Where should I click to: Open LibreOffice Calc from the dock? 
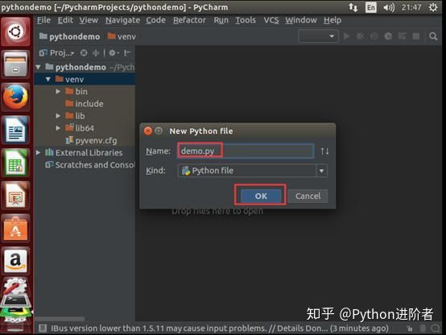(15, 163)
